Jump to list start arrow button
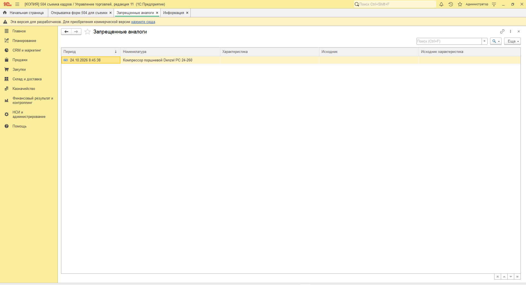This screenshot has height=285, width=526. coord(498,277)
